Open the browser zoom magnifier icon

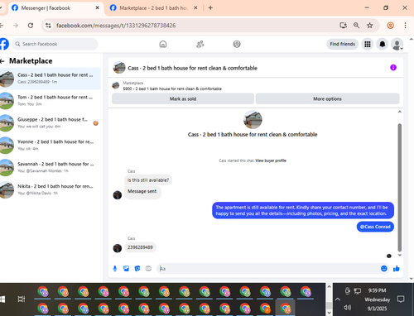pos(356,26)
